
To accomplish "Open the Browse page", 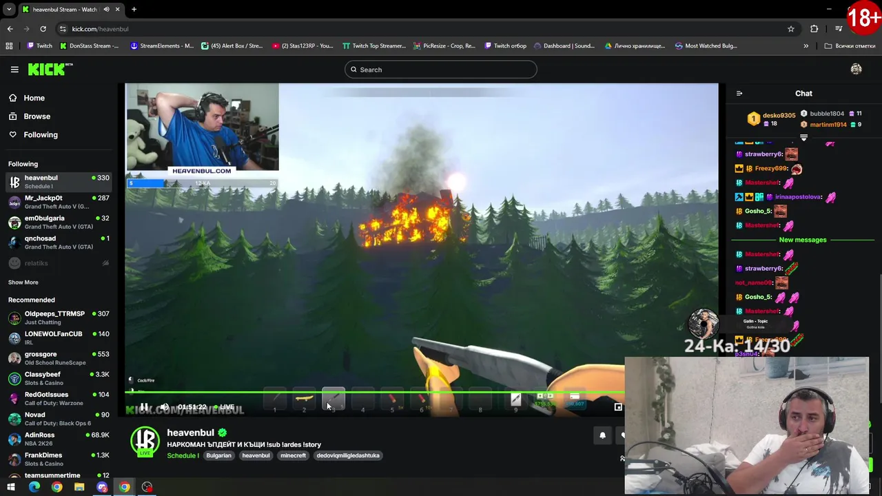I will pos(37,116).
